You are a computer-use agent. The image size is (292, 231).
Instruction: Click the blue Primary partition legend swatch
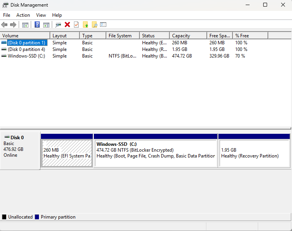37,217
